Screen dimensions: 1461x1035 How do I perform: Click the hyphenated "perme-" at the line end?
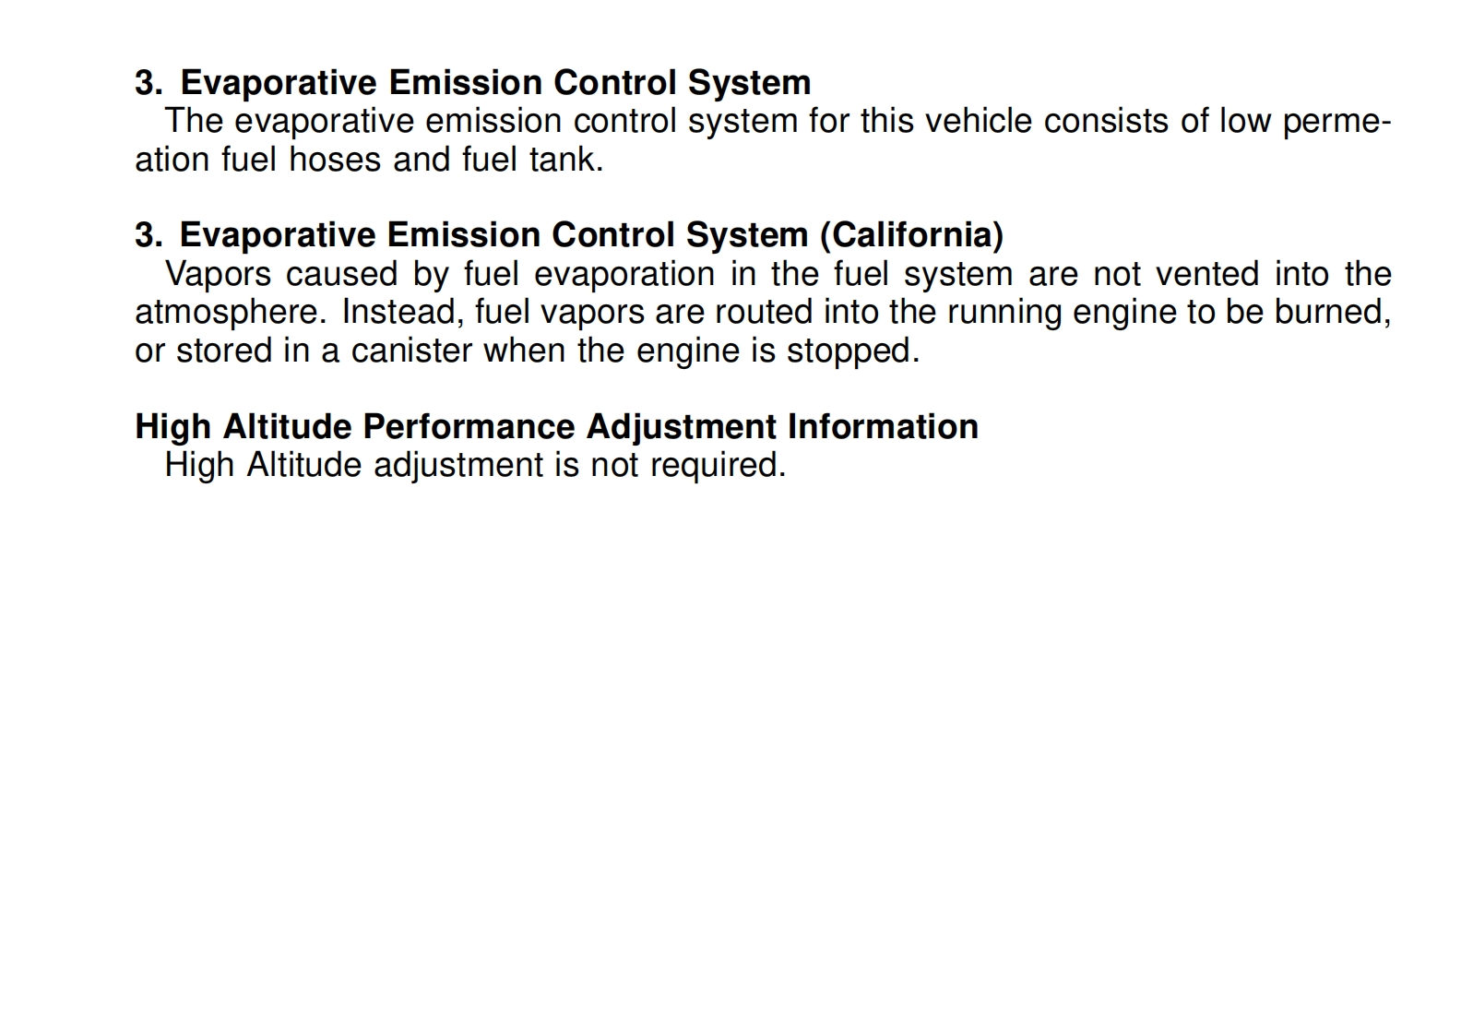[1336, 122]
